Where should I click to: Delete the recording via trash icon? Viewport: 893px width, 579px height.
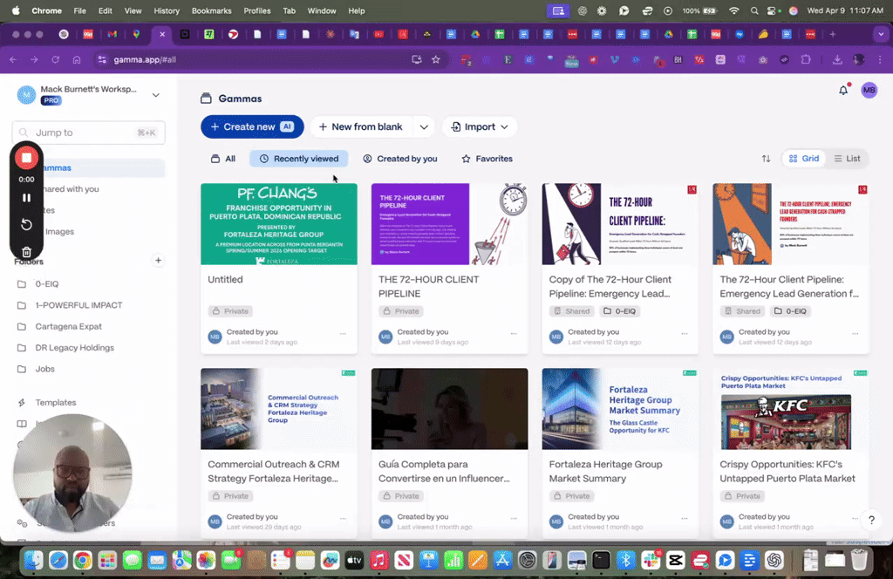click(26, 251)
